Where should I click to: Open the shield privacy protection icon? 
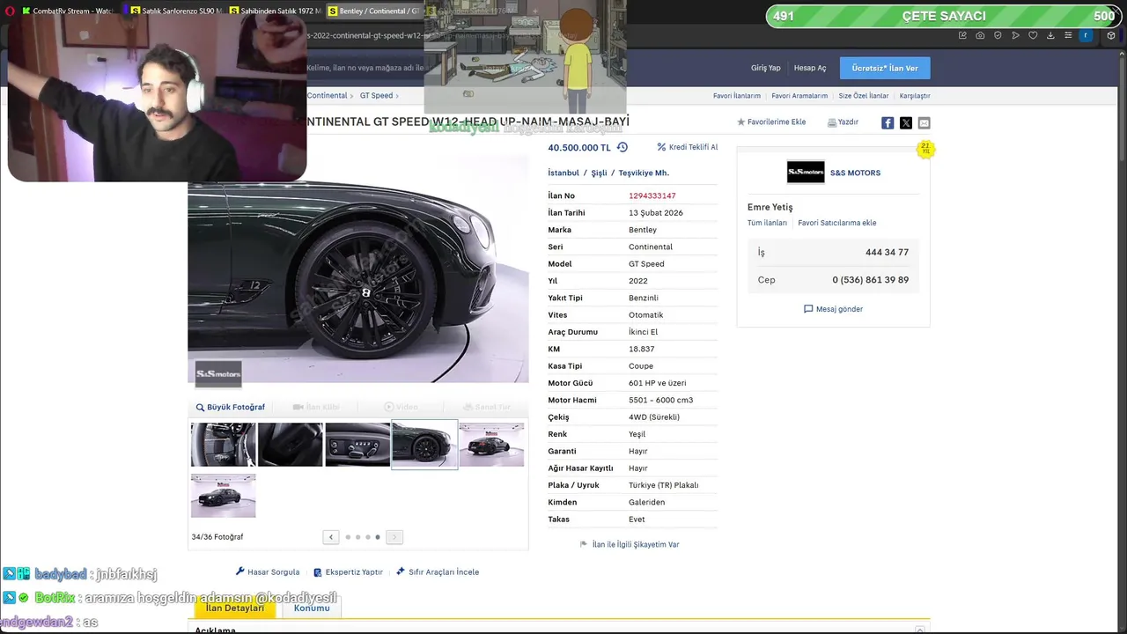[x=998, y=35]
